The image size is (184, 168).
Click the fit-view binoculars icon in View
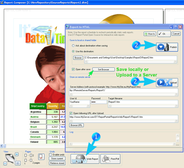click(x=18, y=163)
